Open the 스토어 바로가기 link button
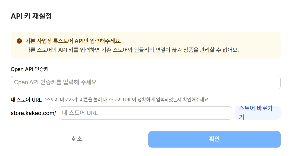Screen dimensions: 291x156 pos(257,112)
